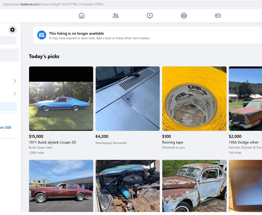Expand the upper sidebar chevron arrow
The width and height of the screenshot is (262, 215).
click(15, 81)
